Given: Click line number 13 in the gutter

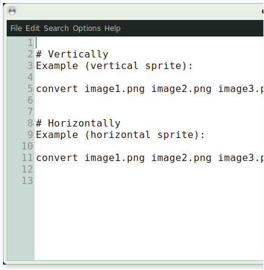Looking at the screenshot, I should [27, 181].
